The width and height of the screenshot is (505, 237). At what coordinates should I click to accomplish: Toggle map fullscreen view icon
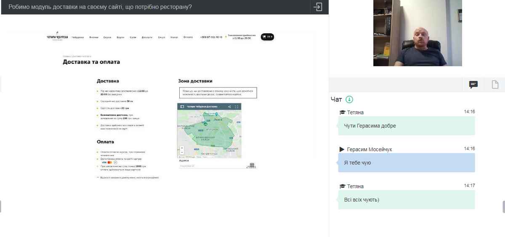pos(237,107)
